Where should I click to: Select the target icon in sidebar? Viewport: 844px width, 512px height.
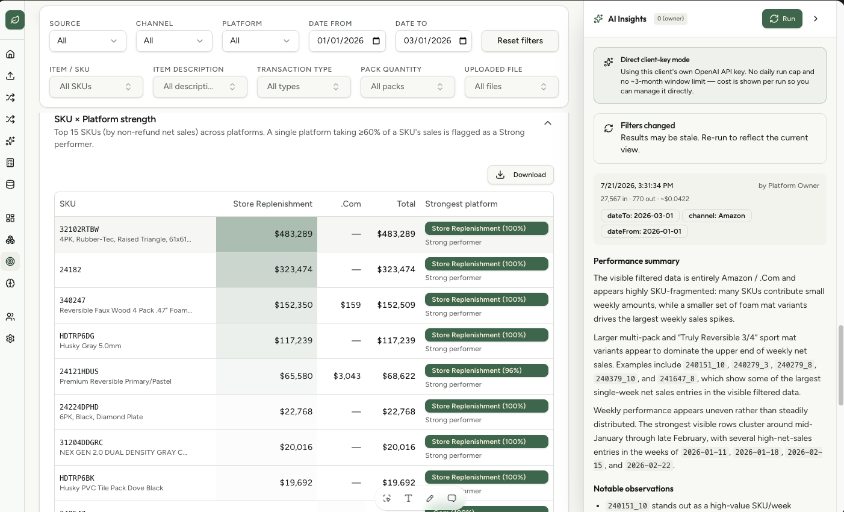[x=10, y=261]
